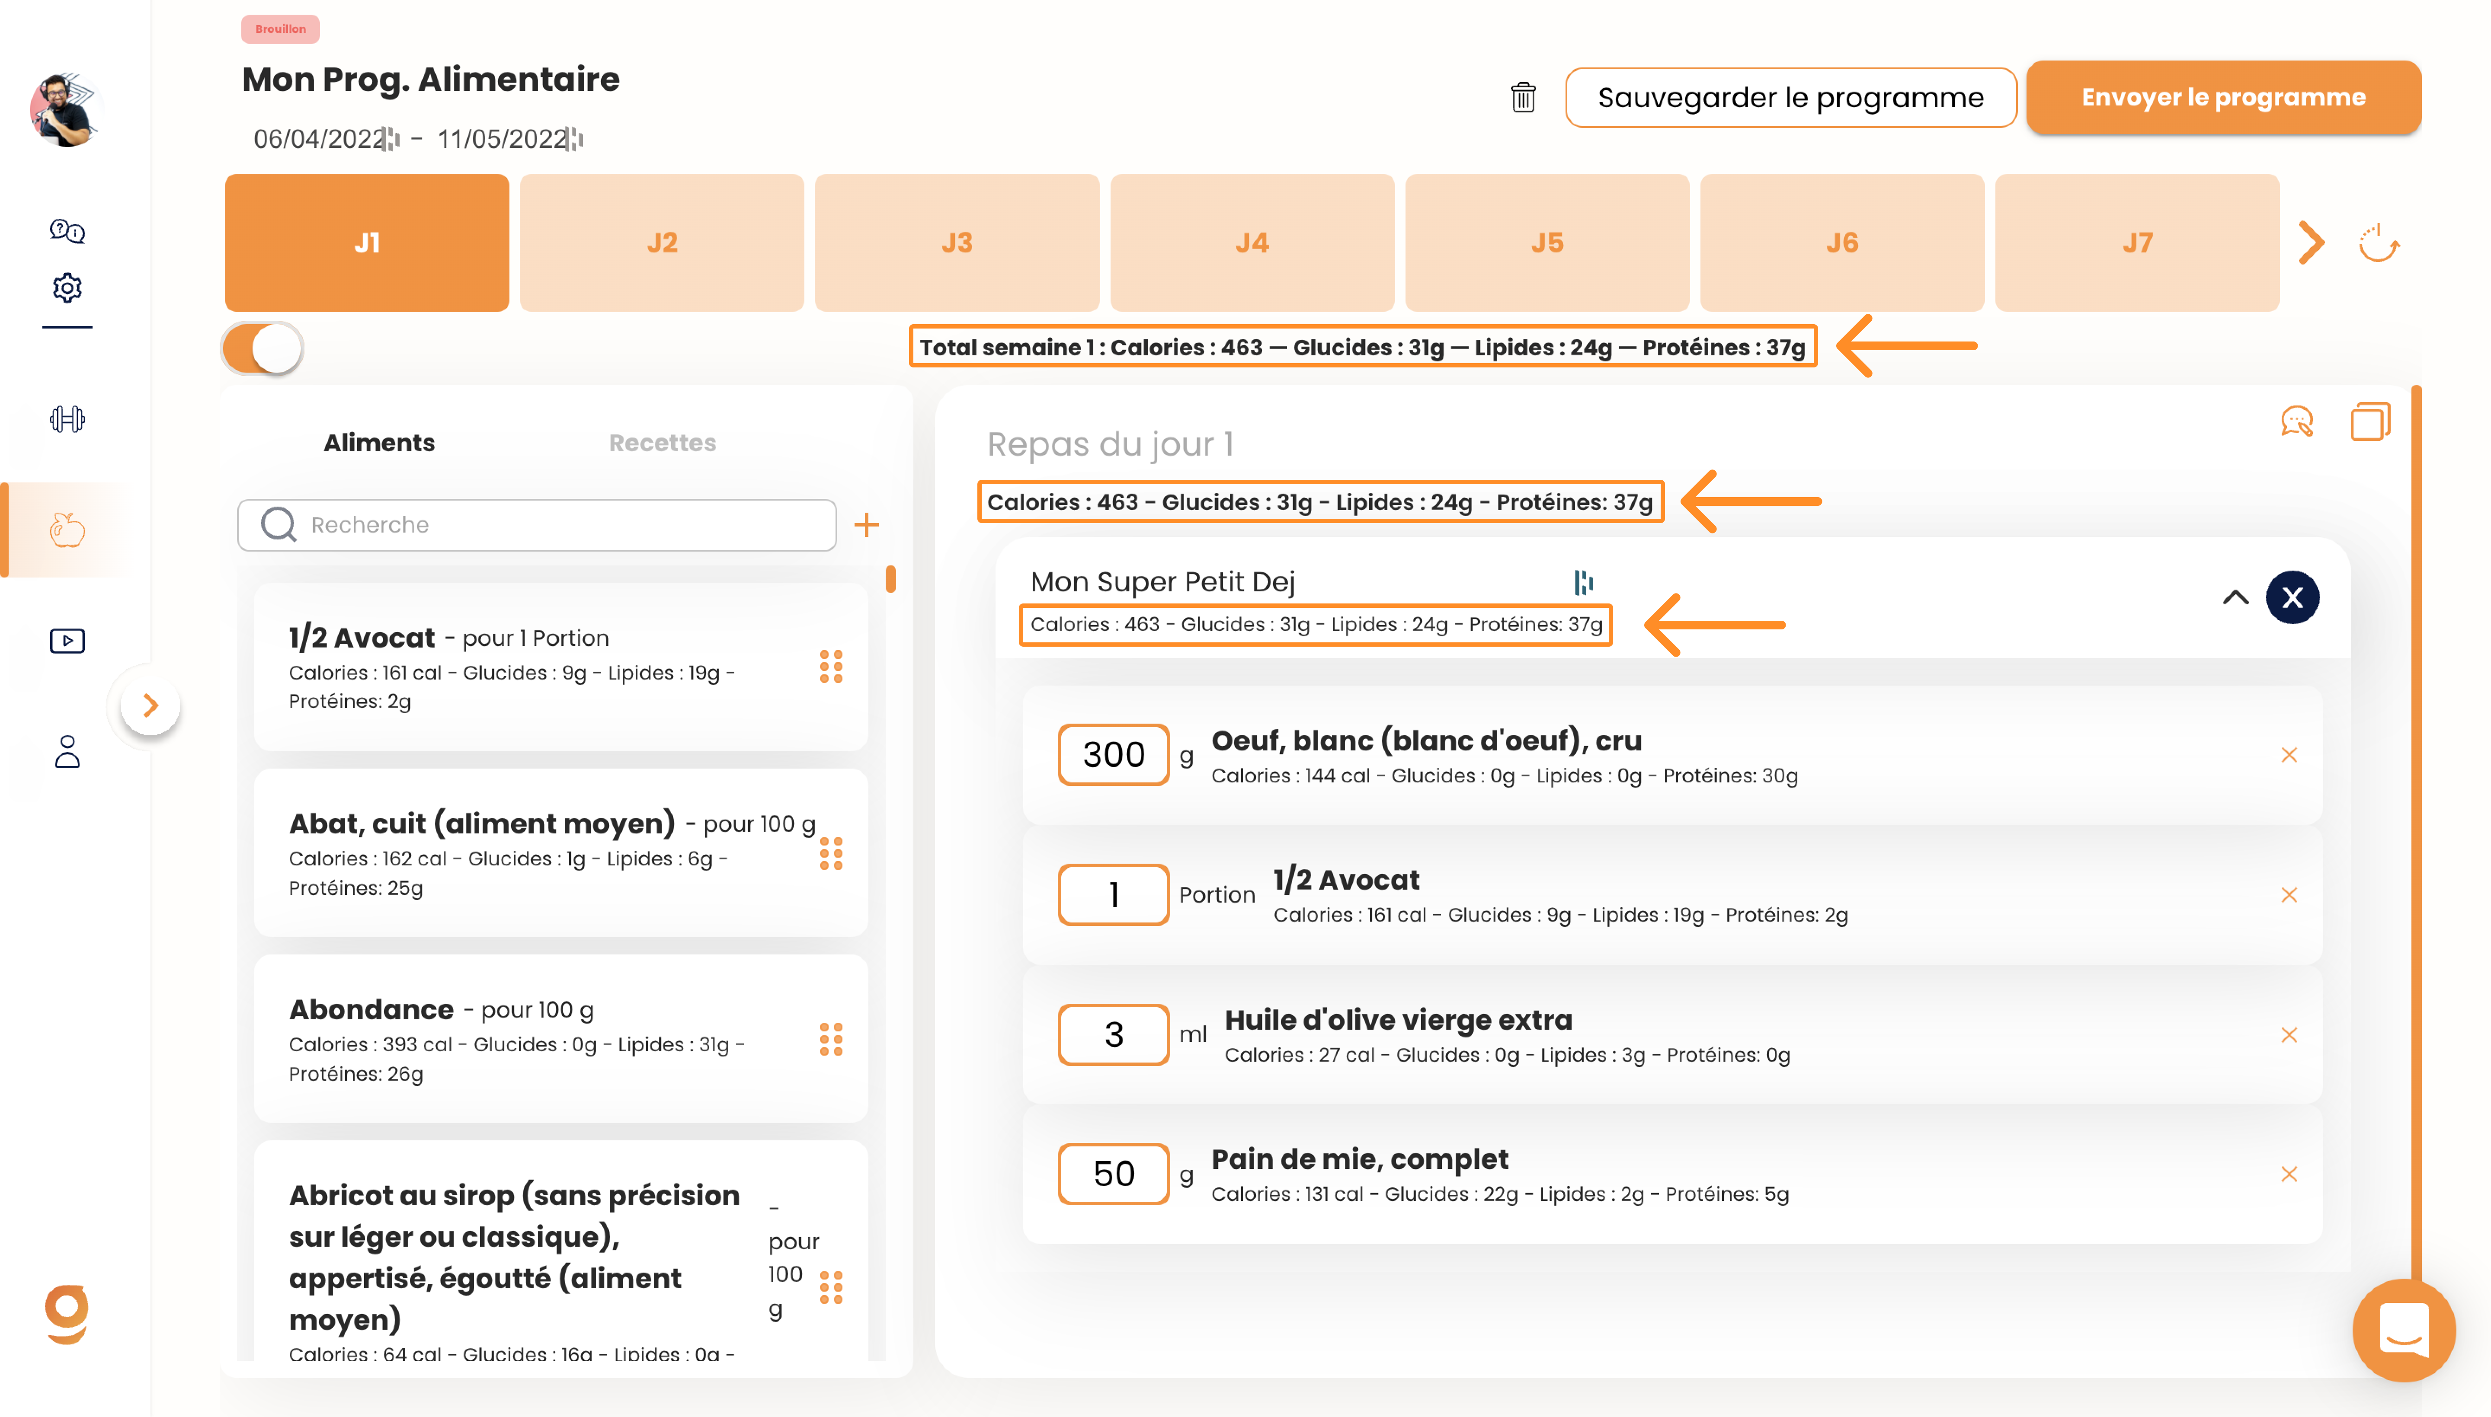Edit the 50 g quantity for Pain de mie
Image resolution: width=2491 pixels, height=1417 pixels.
[x=1113, y=1174]
